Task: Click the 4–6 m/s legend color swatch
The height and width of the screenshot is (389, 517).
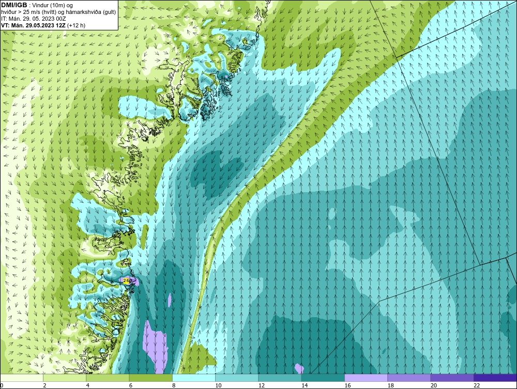Action: point(108,378)
